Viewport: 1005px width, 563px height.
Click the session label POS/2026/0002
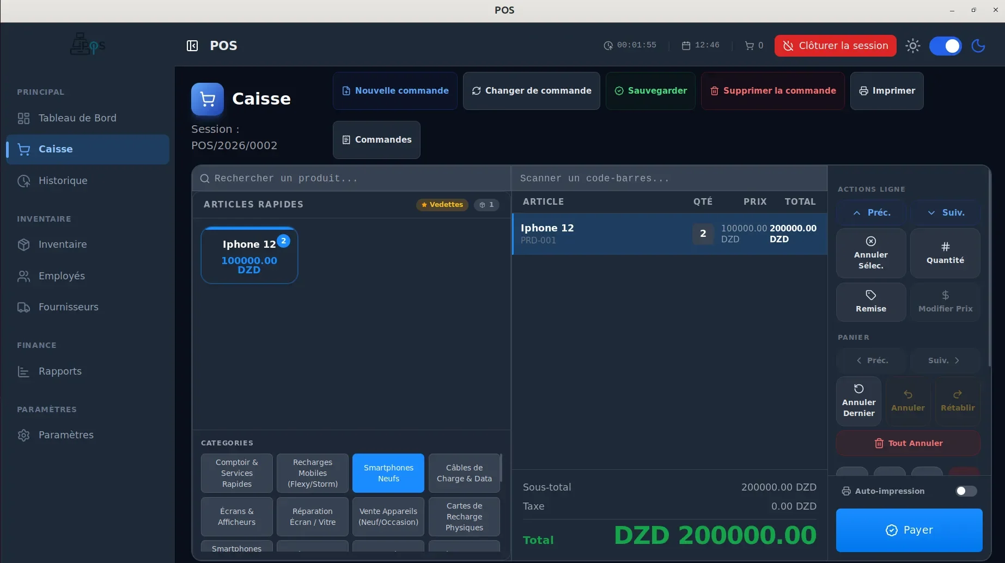click(234, 146)
